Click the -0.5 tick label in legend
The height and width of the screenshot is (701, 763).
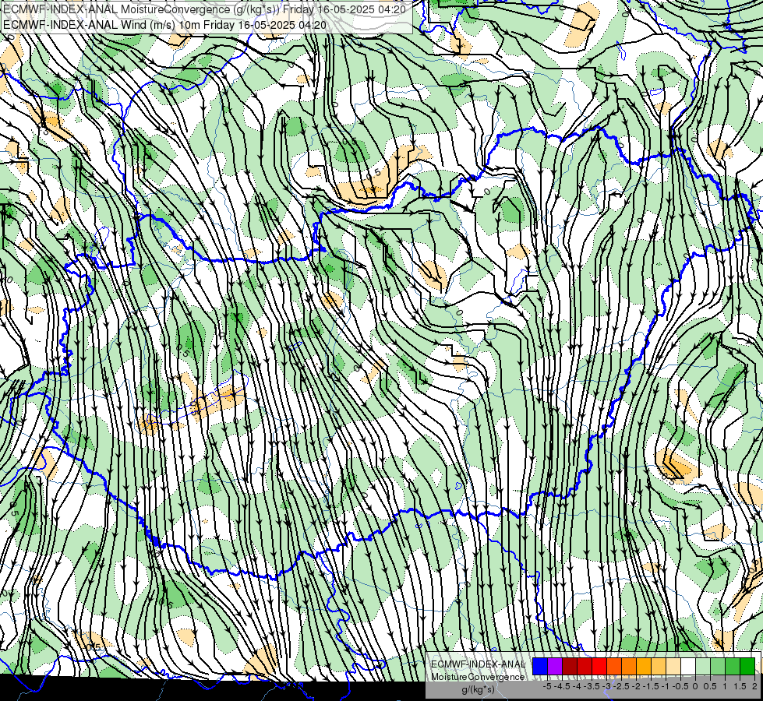(680, 686)
